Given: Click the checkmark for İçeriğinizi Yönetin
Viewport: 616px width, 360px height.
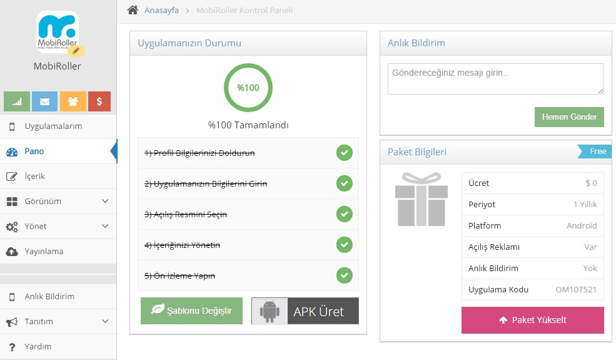Looking at the screenshot, I should (x=344, y=245).
